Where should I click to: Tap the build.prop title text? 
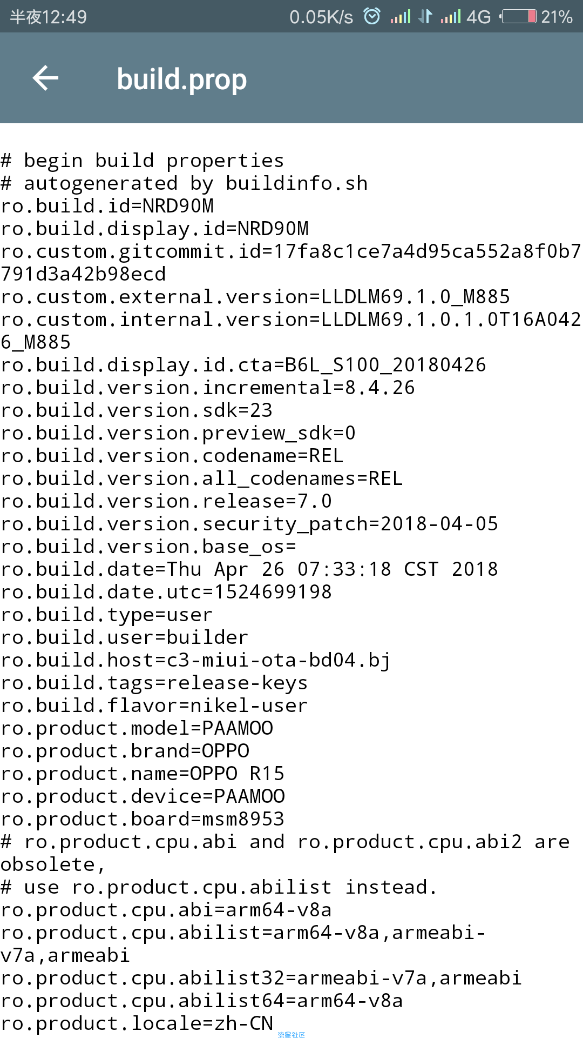click(x=182, y=79)
